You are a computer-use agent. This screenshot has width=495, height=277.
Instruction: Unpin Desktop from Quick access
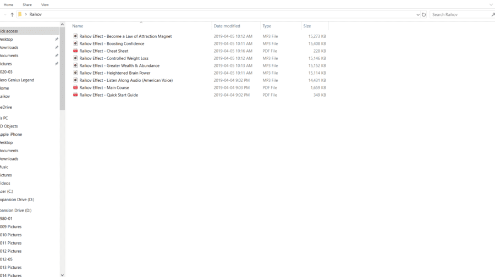[x=57, y=40]
